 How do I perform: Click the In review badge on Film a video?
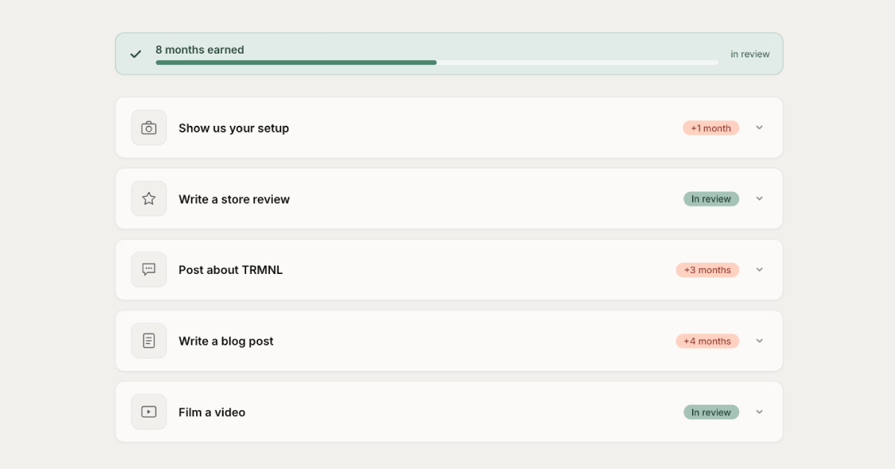[x=712, y=412]
